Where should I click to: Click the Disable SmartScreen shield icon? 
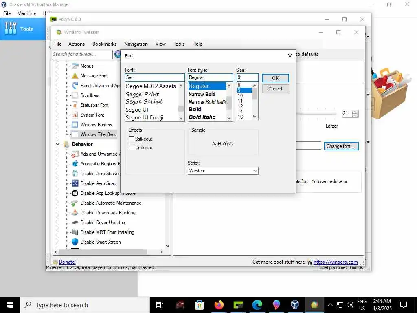pyautogui.click(x=75, y=242)
